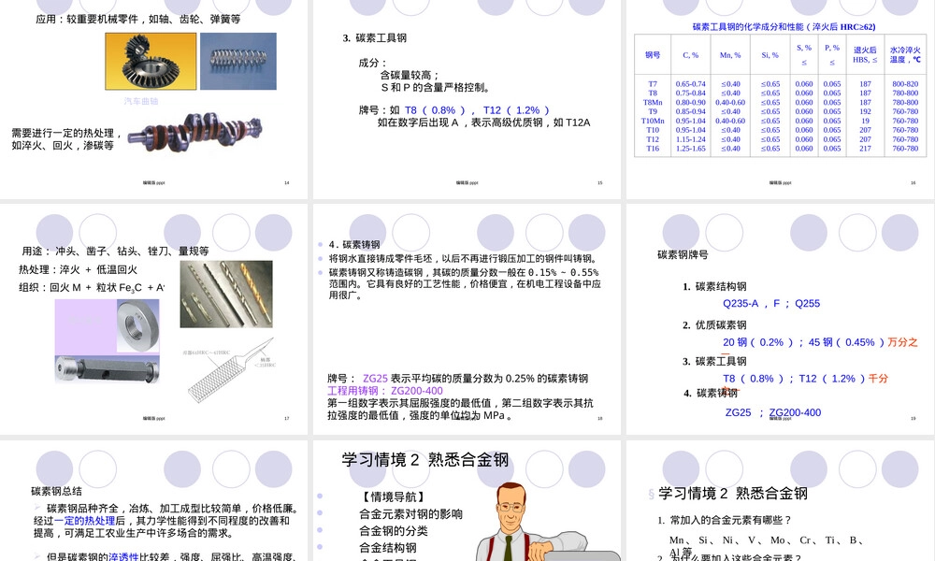Click the line 'S 和 P 的含量严格控制。'
Viewport: 935px width, 561px height.
[436, 87]
